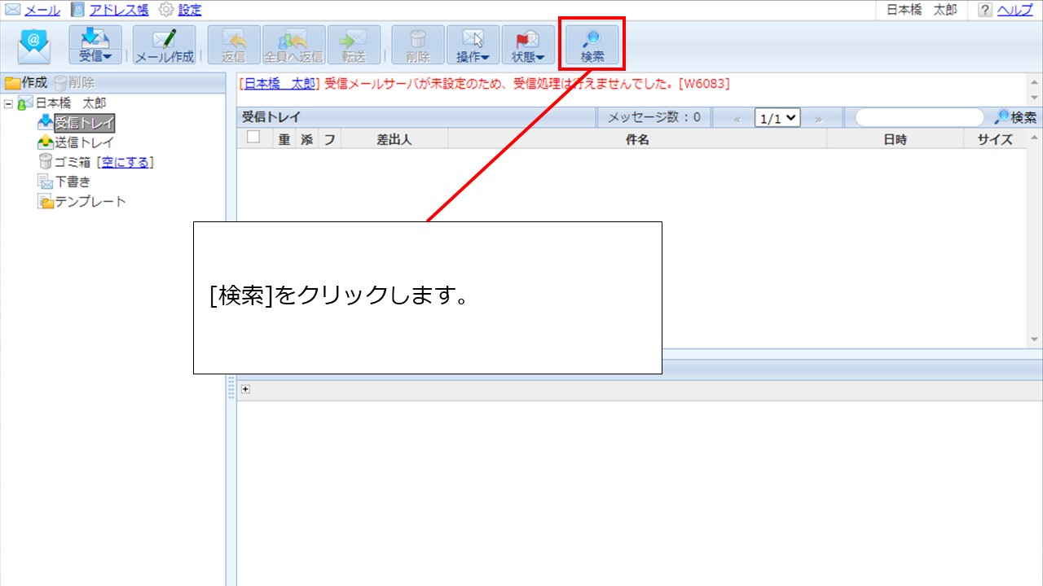Click the メール作成 compose icon
This screenshot has width=1043, height=586.
(x=165, y=45)
